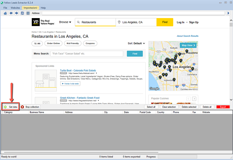Open Turtle Boat - Colorado Poki Salads link
Screen dimensions: 233x160
click(x=78, y=70)
